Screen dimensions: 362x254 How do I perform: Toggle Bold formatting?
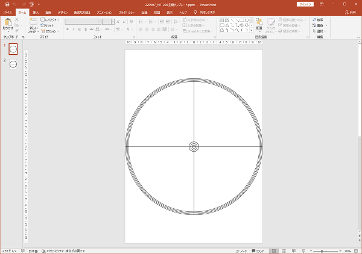click(x=68, y=29)
